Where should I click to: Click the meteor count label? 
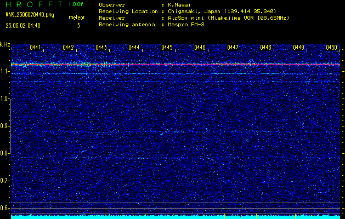tap(77, 18)
